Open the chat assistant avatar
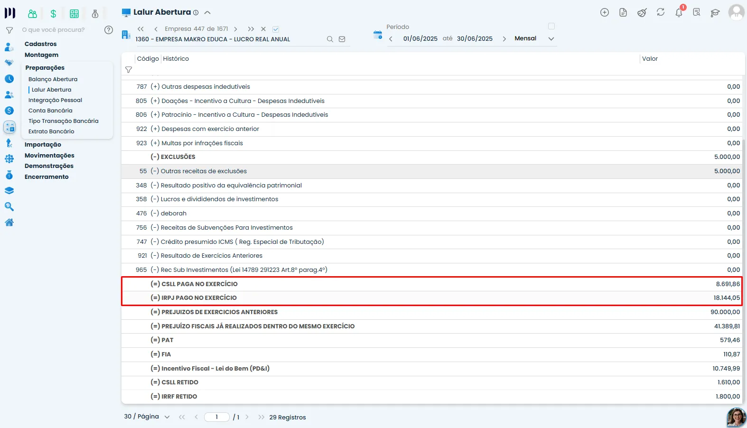This screenshot has width=747, height=428. click(736, 418)
